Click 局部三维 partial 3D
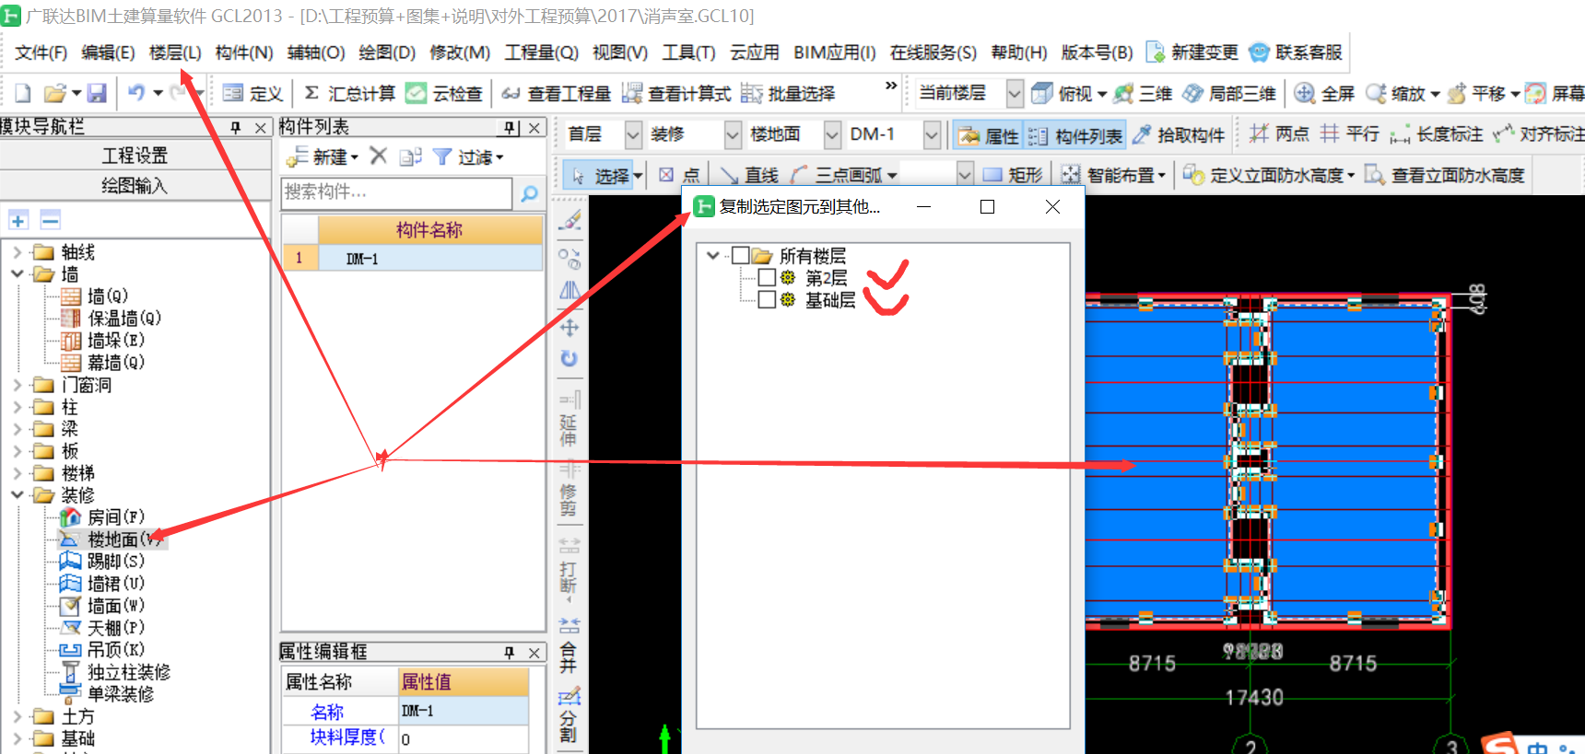Image resolution: width=1585 pixels, height=754 pixels. [x=1229, y=93]
